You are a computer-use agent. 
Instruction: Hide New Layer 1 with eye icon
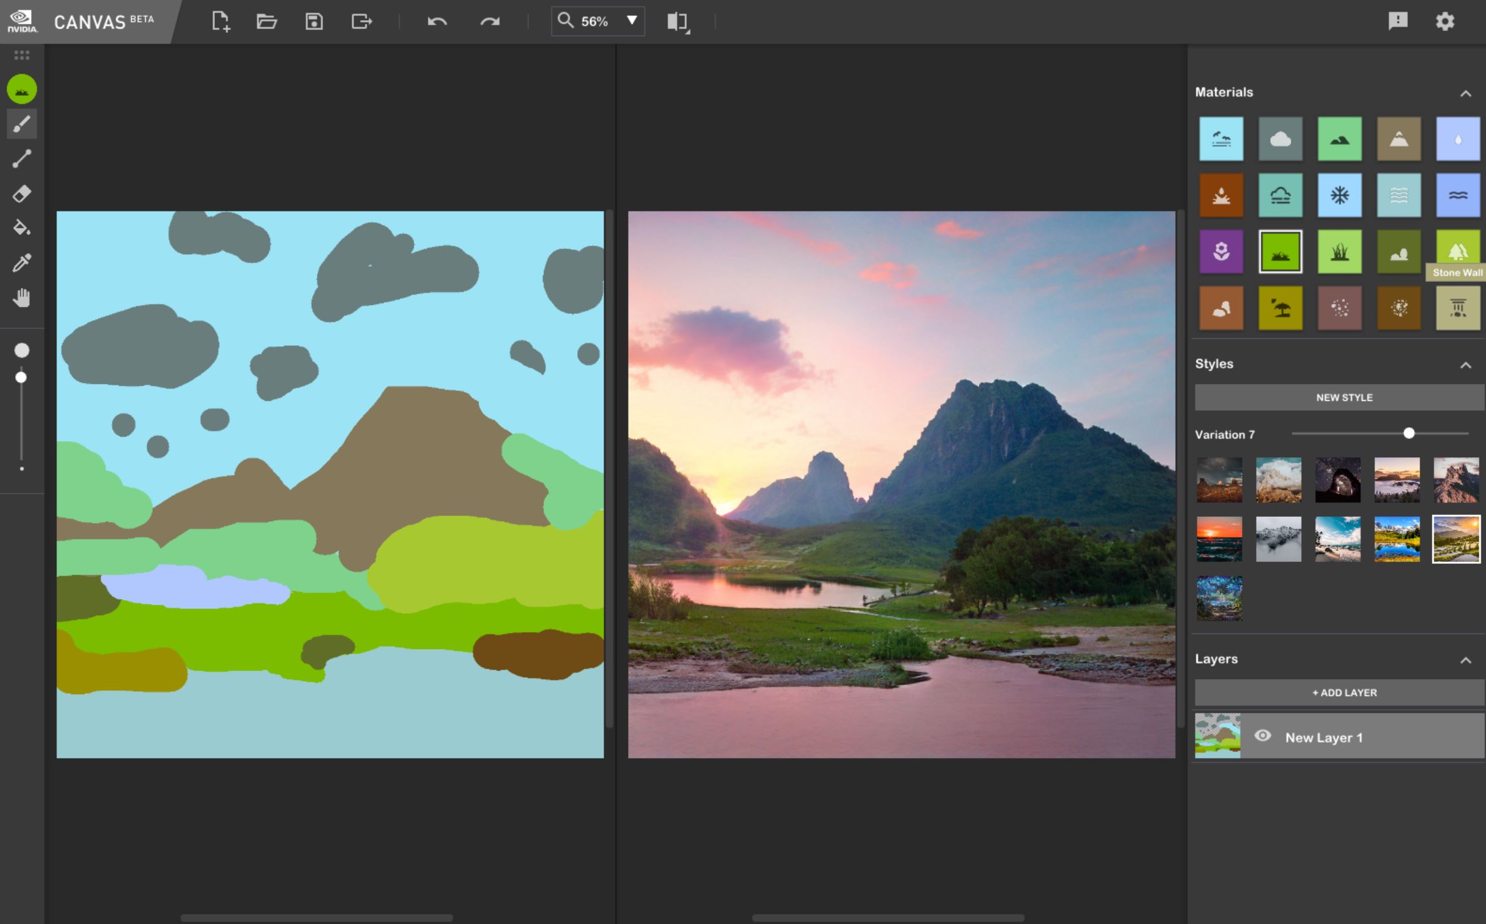pyautogui.click(x=1262, y=736)
